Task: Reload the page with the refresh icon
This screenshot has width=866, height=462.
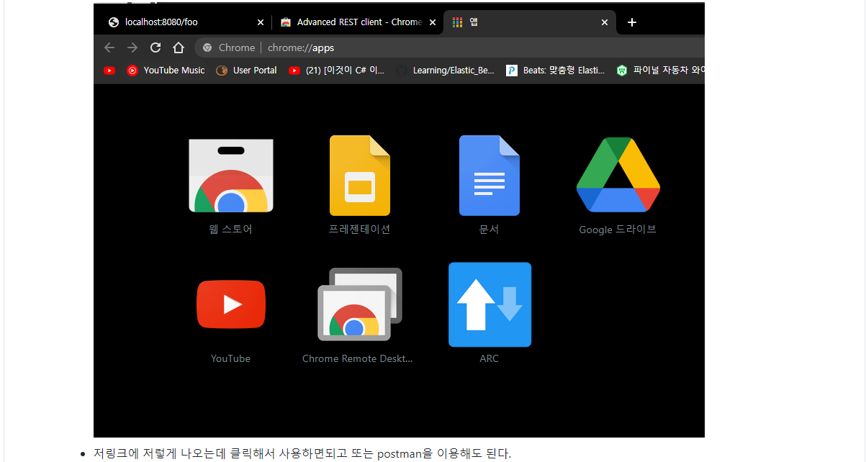Action: 155,47
